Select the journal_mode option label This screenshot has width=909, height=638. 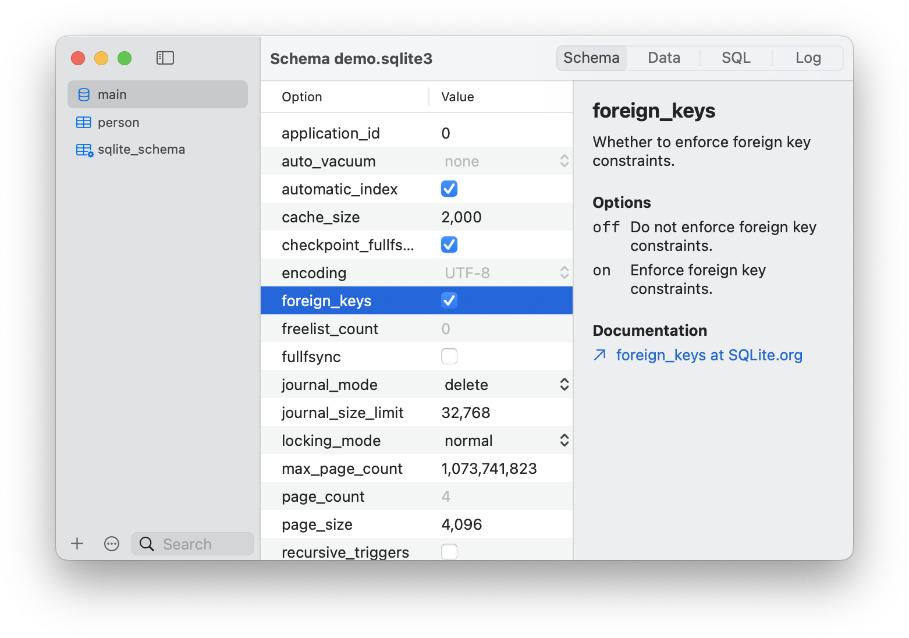[329, 385]
